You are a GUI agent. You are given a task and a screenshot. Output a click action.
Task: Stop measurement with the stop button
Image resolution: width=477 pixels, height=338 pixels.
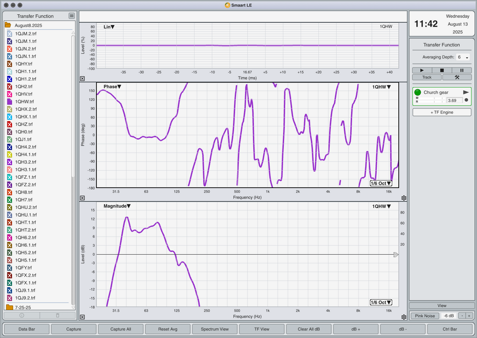[442, 70]
